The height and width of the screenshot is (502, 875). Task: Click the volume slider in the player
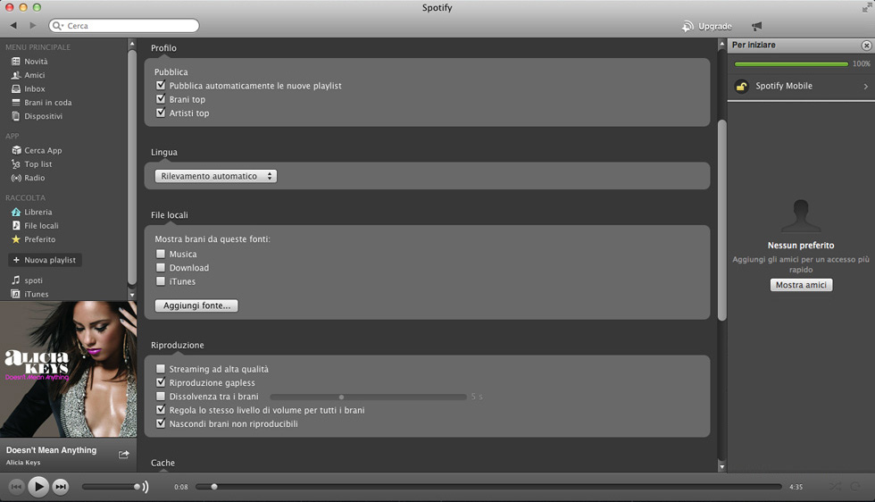click(x=112, y=487)
